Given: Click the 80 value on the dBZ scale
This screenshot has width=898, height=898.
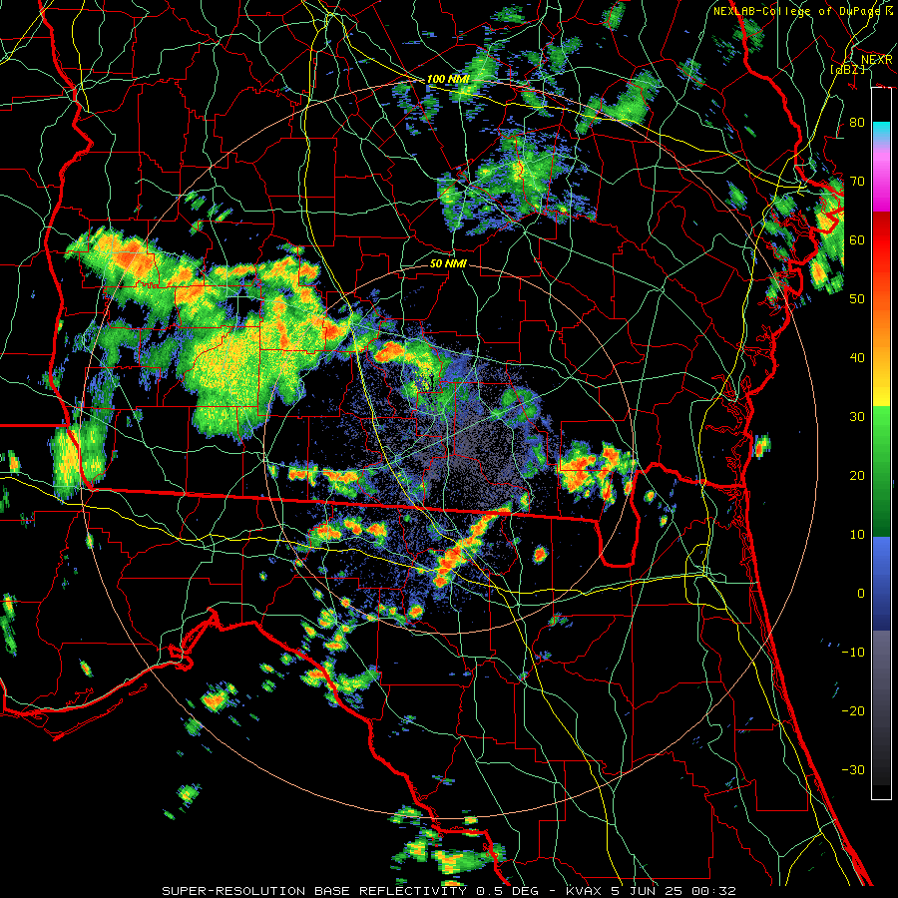Looking at the screenshot, I should [857, 122].
